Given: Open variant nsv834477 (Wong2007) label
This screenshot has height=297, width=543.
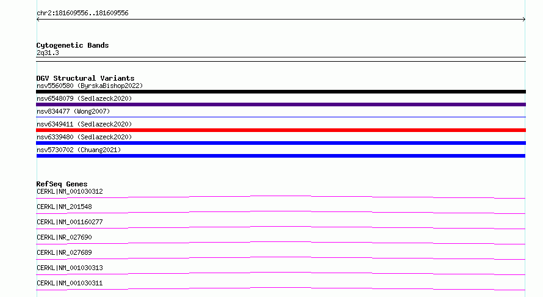Looking at the screenshot, I should tap(73, 111).
